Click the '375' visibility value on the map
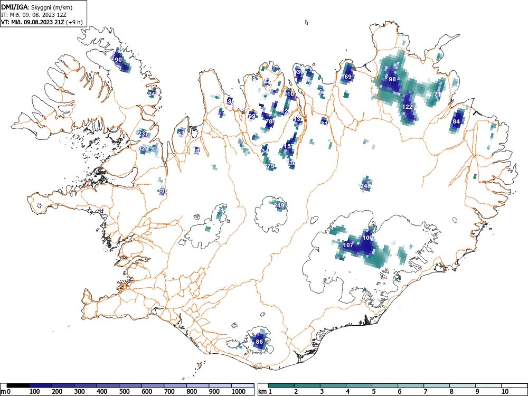528x396 pixels. pos(269,166)
